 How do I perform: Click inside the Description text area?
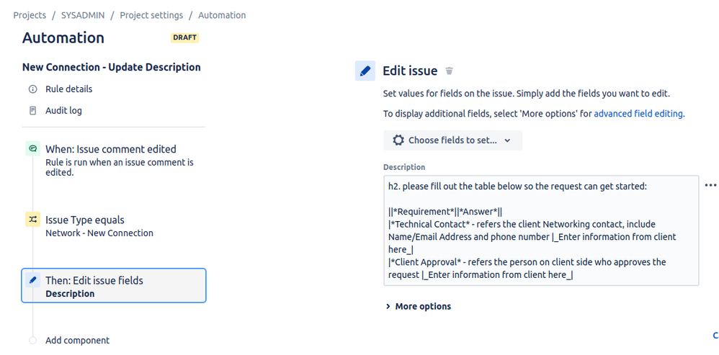[x=541, y=230]
